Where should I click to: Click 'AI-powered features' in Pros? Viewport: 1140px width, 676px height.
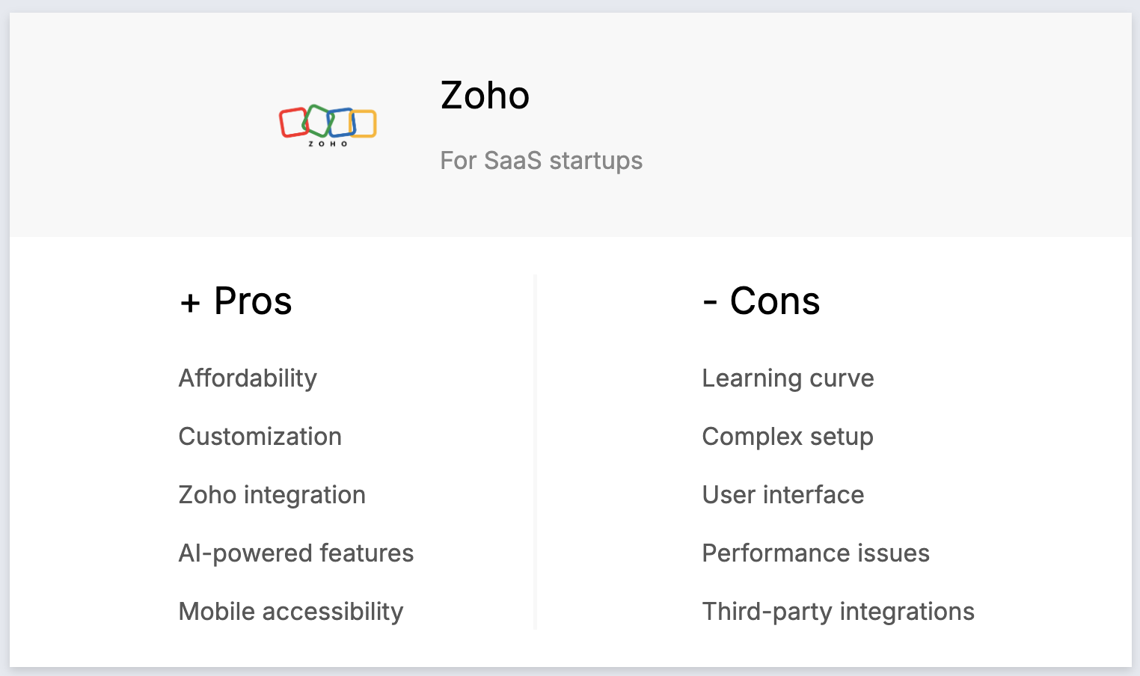click(x=295, y=553)
